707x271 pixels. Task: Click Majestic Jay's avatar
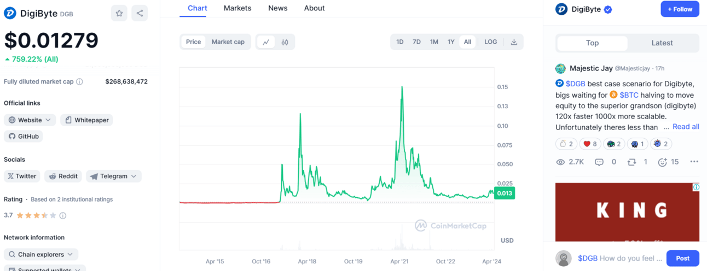point(560,68)
